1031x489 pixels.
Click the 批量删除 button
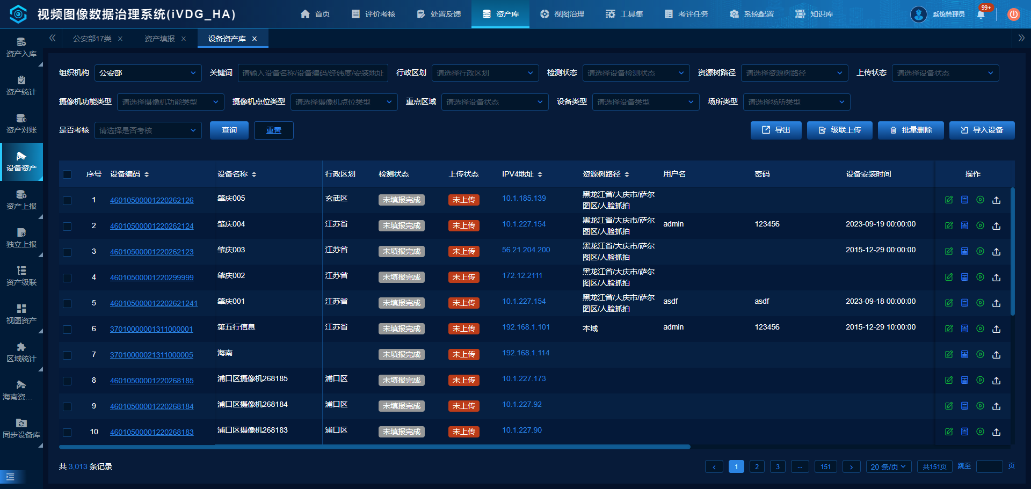[x=911, y=130]
